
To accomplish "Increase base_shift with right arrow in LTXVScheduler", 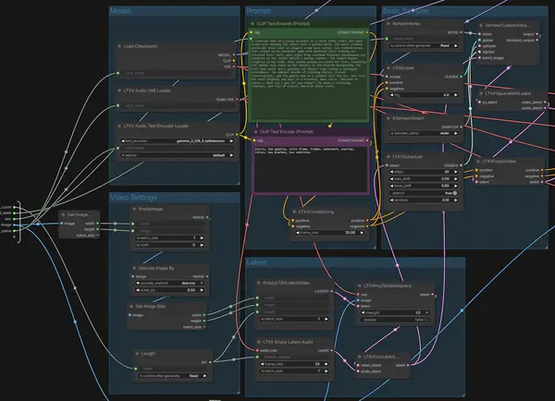I will [x=455, y=186].
